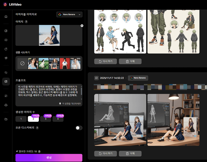Remove the uploaded image with the X icon
Image resolution: width=207 pixels, height=162 pixels.
point(82,26)
